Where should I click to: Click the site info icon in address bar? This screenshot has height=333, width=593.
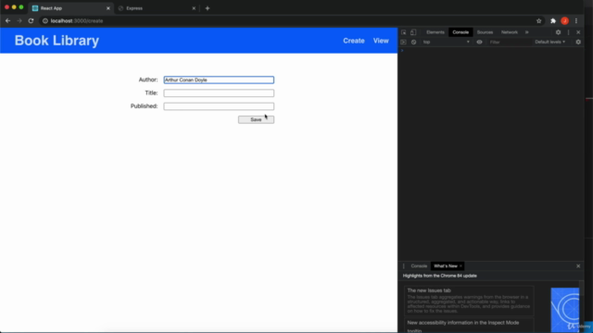pos(45,20)
